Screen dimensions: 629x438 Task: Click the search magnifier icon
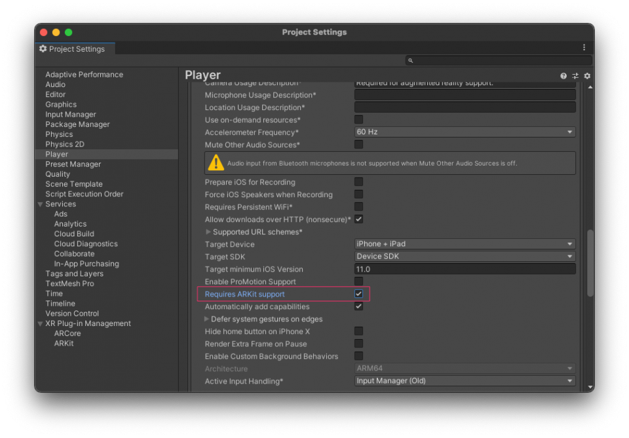(410, 60)
